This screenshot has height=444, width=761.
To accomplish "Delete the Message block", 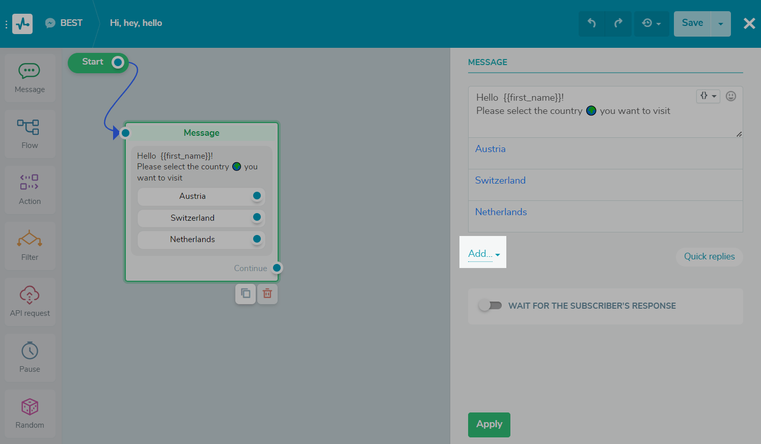I will coord(267,293).
